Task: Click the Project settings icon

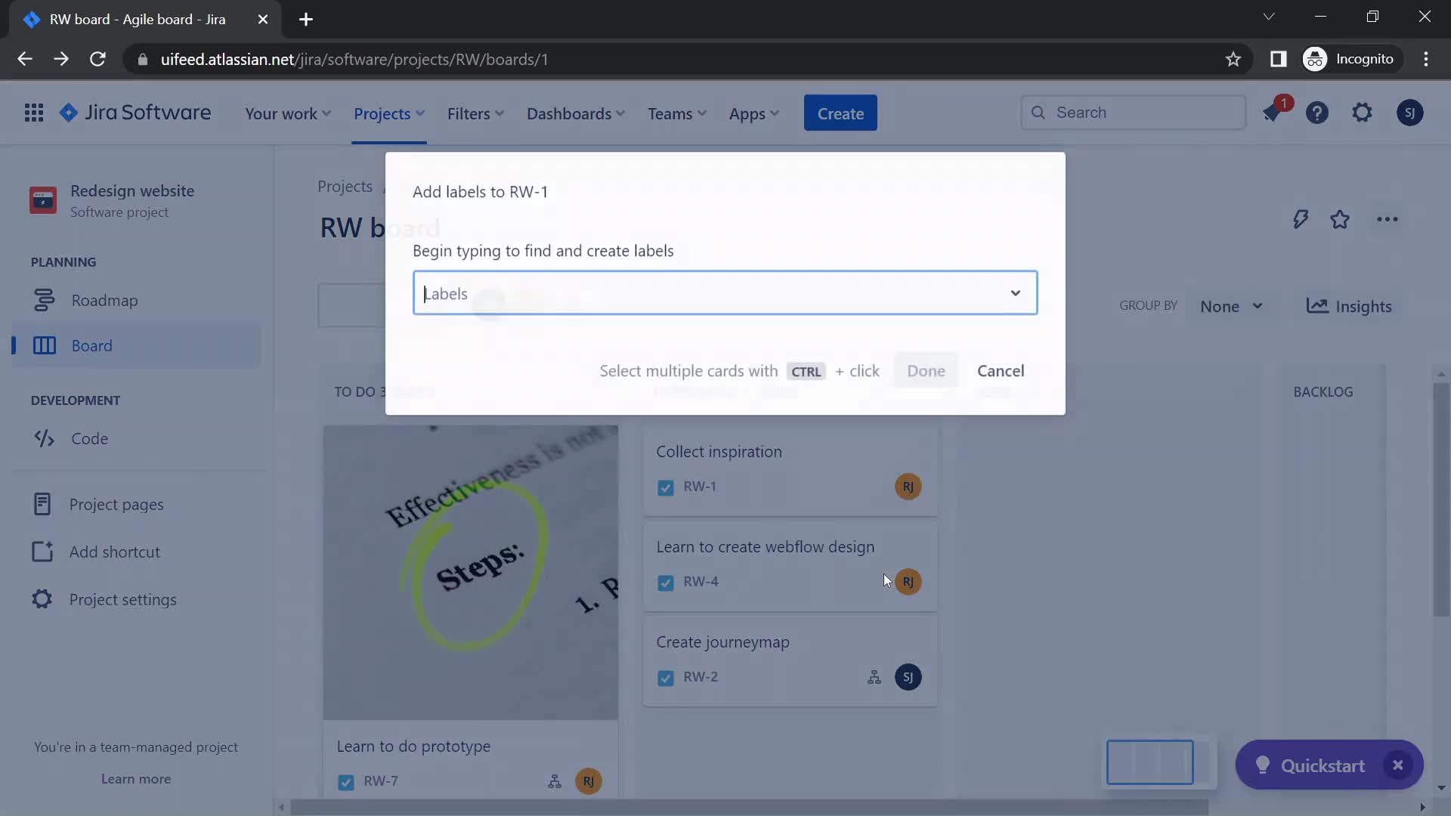Action: (x=42, y=601)
